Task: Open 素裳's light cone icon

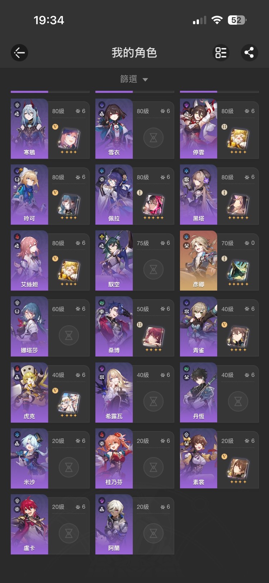Action: pyautogui.click(x=238, y=469)
